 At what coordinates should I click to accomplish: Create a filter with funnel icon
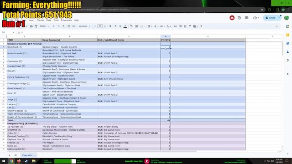(x=190, y=26)
